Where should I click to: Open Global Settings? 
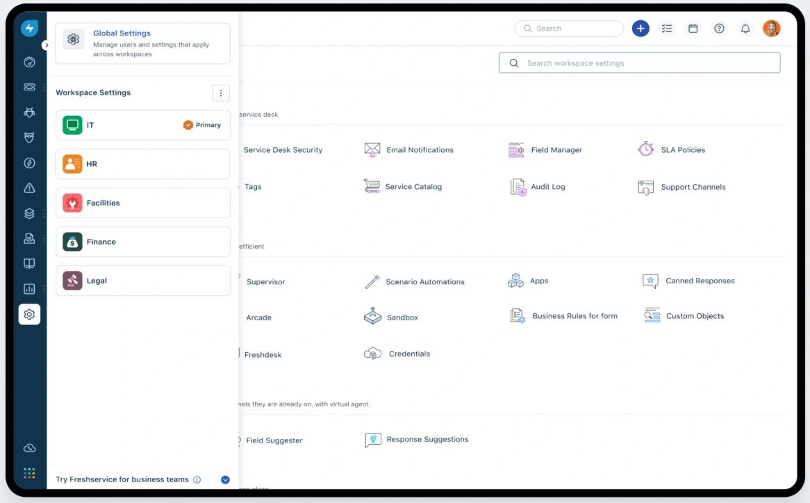point(142,43)
